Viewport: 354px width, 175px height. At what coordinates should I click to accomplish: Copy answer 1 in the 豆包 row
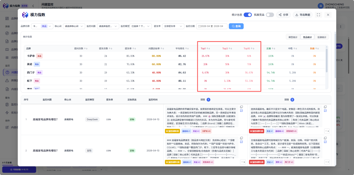241,138
